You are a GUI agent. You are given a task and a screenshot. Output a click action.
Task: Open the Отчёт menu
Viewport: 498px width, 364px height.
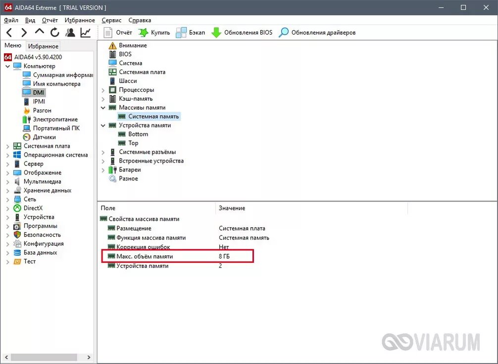[50, 20]
